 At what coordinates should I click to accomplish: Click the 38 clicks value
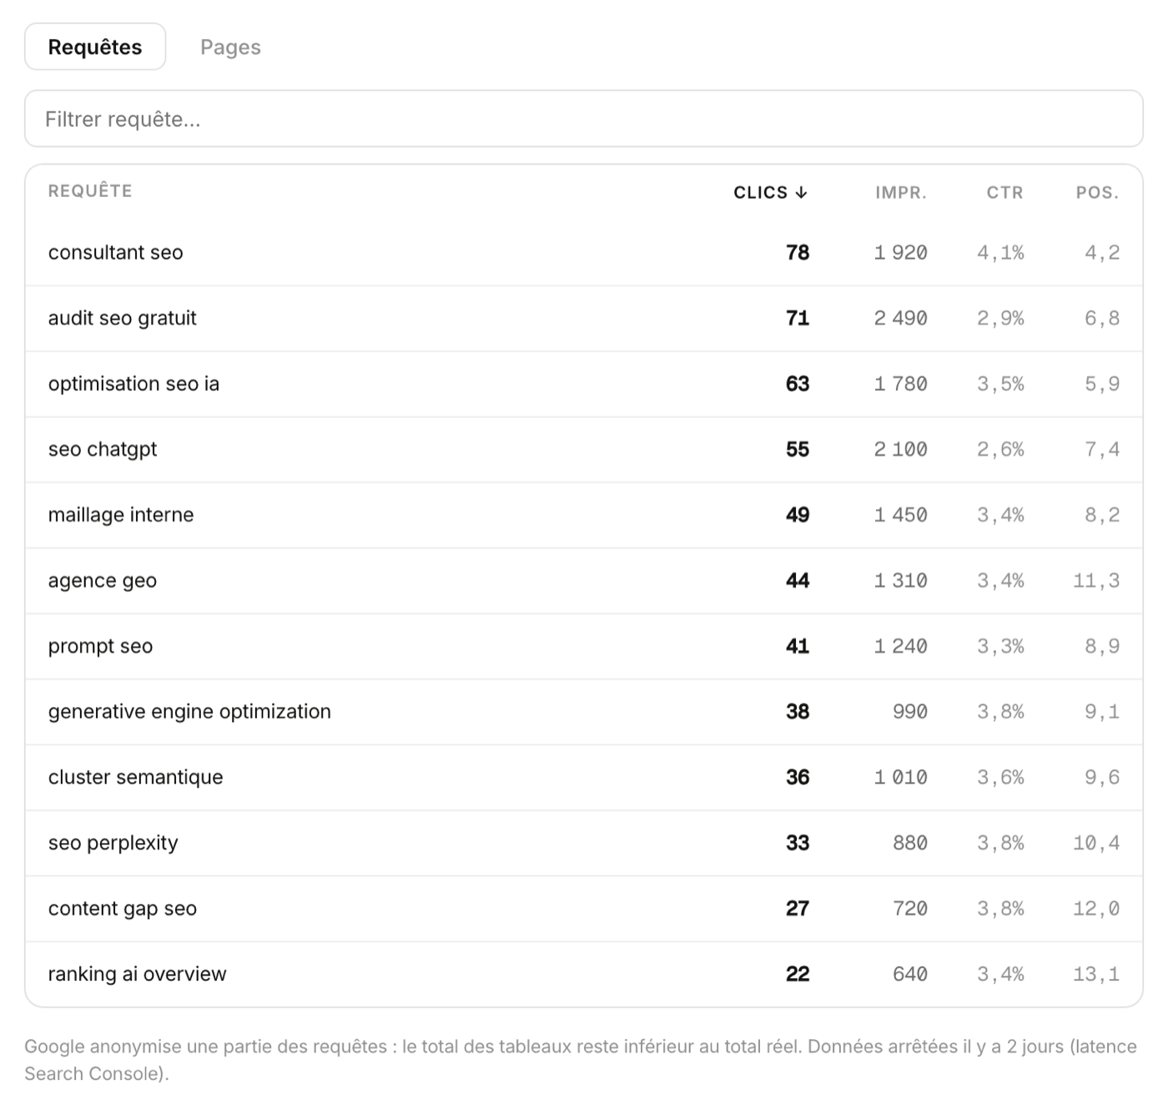(x=798, y=712)
